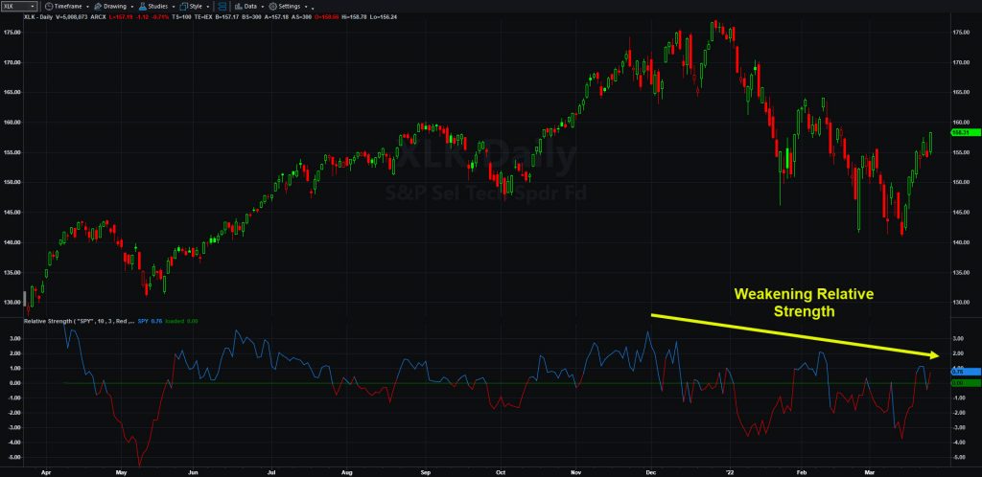Click the Data bar-chart icon
Viewport: 982px width, 477px height.
pos(239,7)
